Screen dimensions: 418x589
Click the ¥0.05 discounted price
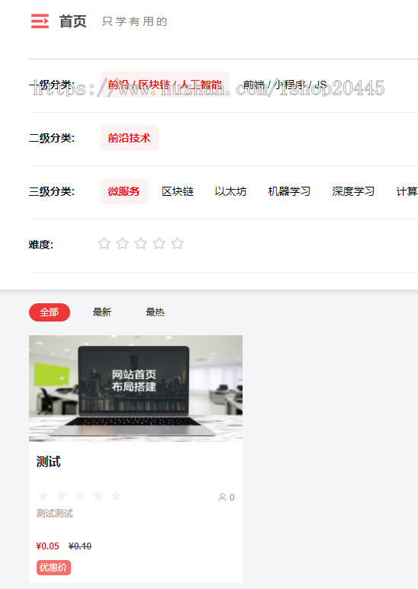pyautogui.click(x=48, y=546)
